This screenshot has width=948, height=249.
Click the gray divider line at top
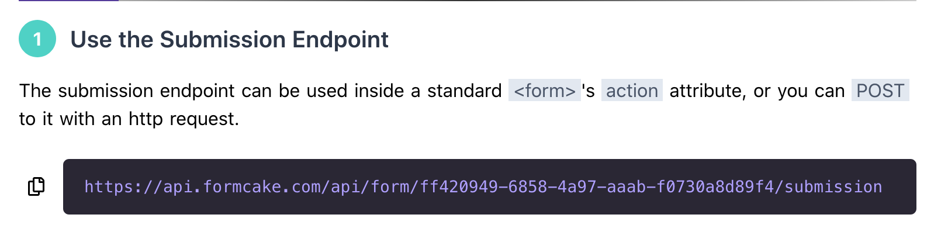point(517,1)
